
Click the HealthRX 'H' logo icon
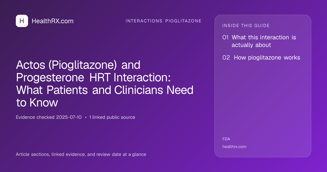(22, 21)
